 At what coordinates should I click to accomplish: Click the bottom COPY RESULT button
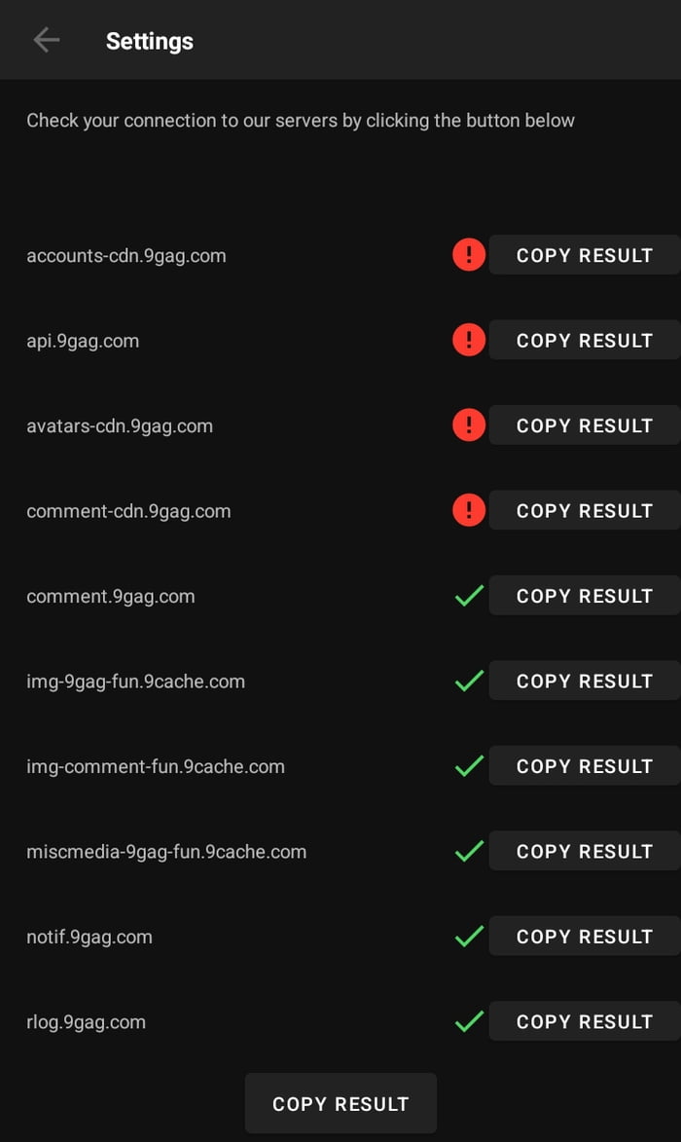point(340,1103)
